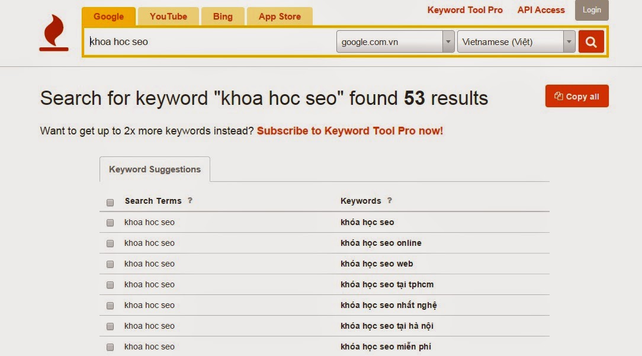
Task: Toggle the select-all checkbox in table header
Action: 110,203
